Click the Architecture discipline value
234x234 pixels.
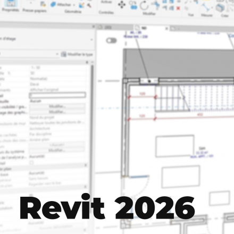[x=40, y=128]
